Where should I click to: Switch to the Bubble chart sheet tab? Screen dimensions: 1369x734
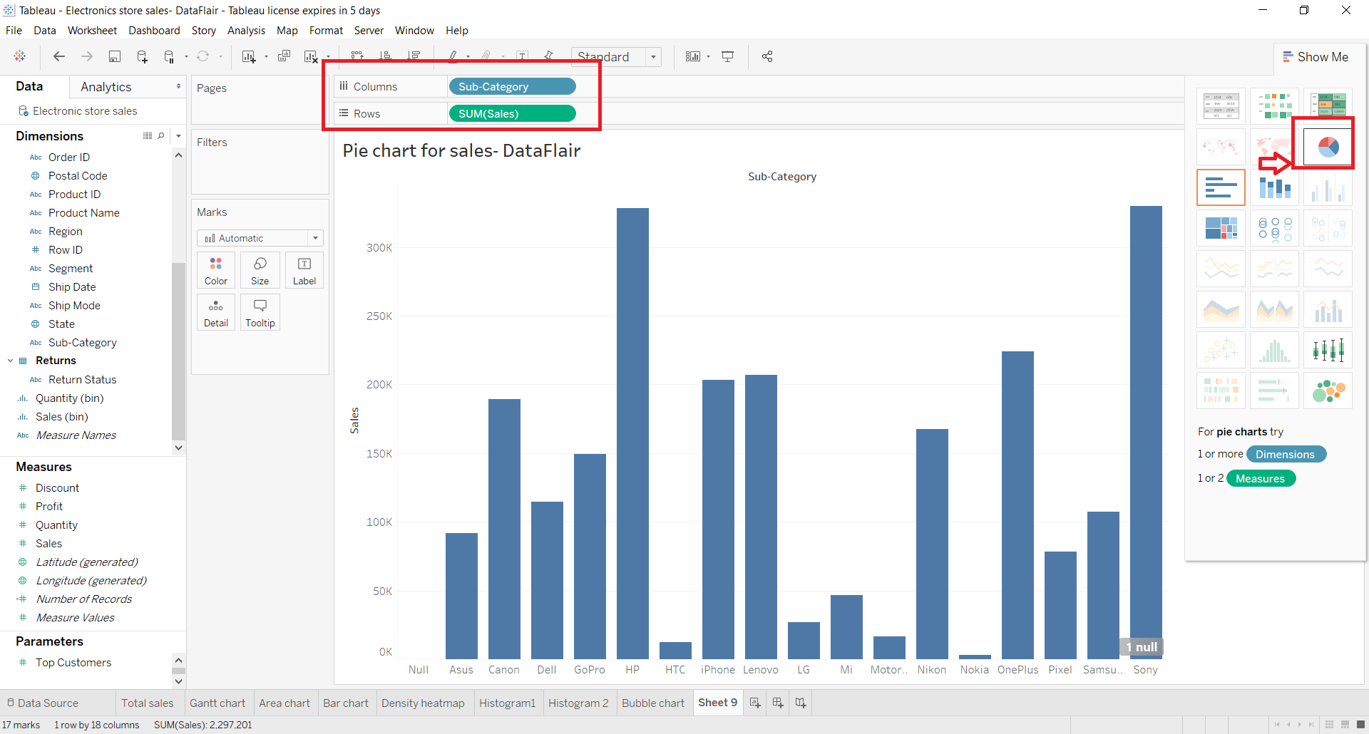click(x=652, y=703)
